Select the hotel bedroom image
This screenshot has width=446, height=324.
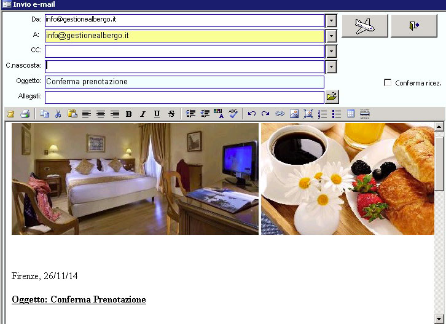[135, 179]
